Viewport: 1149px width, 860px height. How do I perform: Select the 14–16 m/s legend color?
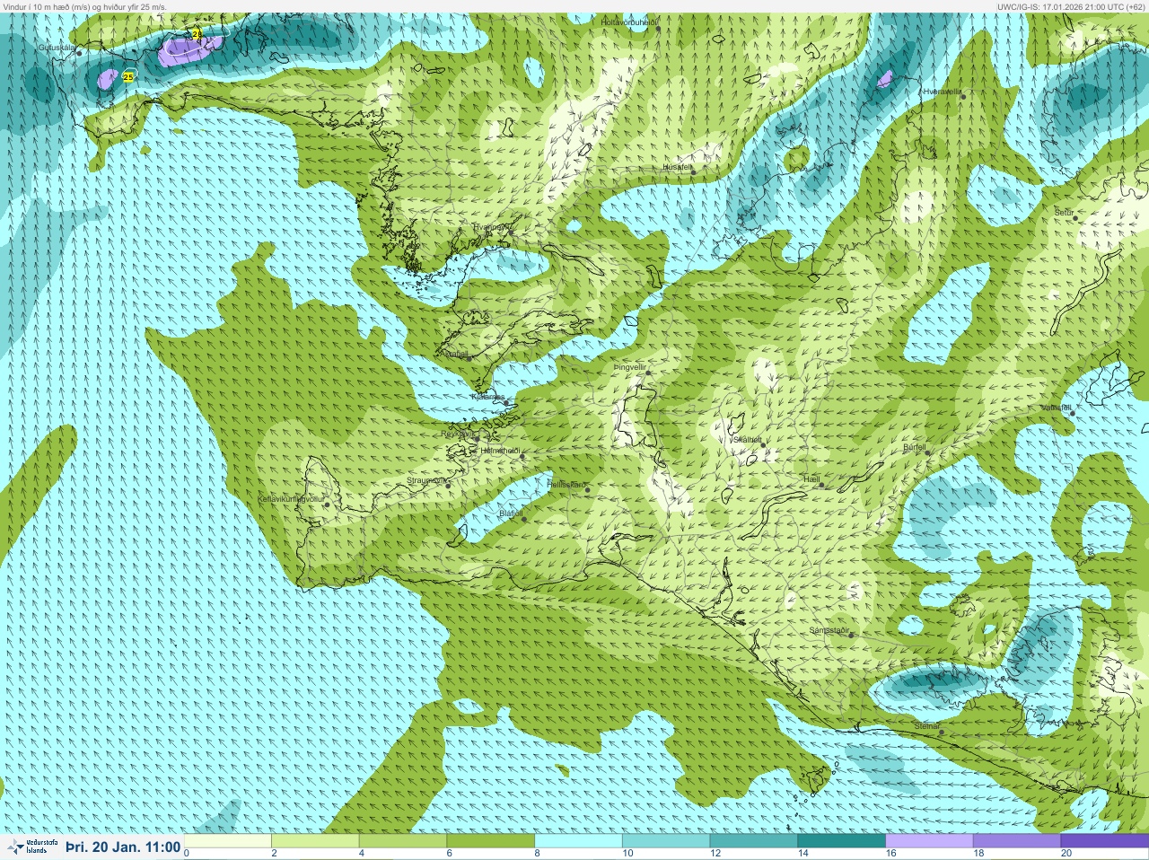[842, 841]
